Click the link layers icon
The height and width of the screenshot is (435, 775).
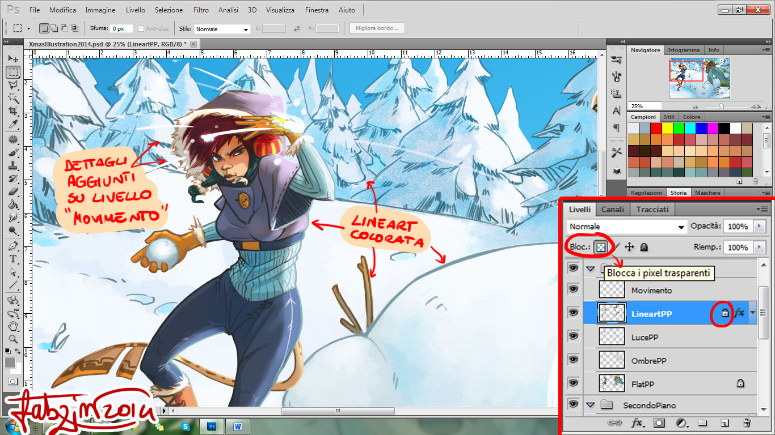click(614, 423)
